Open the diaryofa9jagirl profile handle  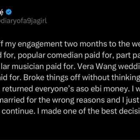tap(23, 21)
